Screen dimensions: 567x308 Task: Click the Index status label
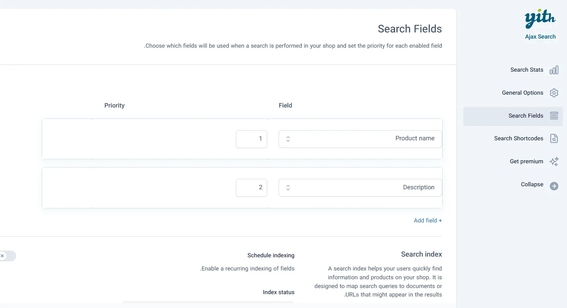point(279,292)
